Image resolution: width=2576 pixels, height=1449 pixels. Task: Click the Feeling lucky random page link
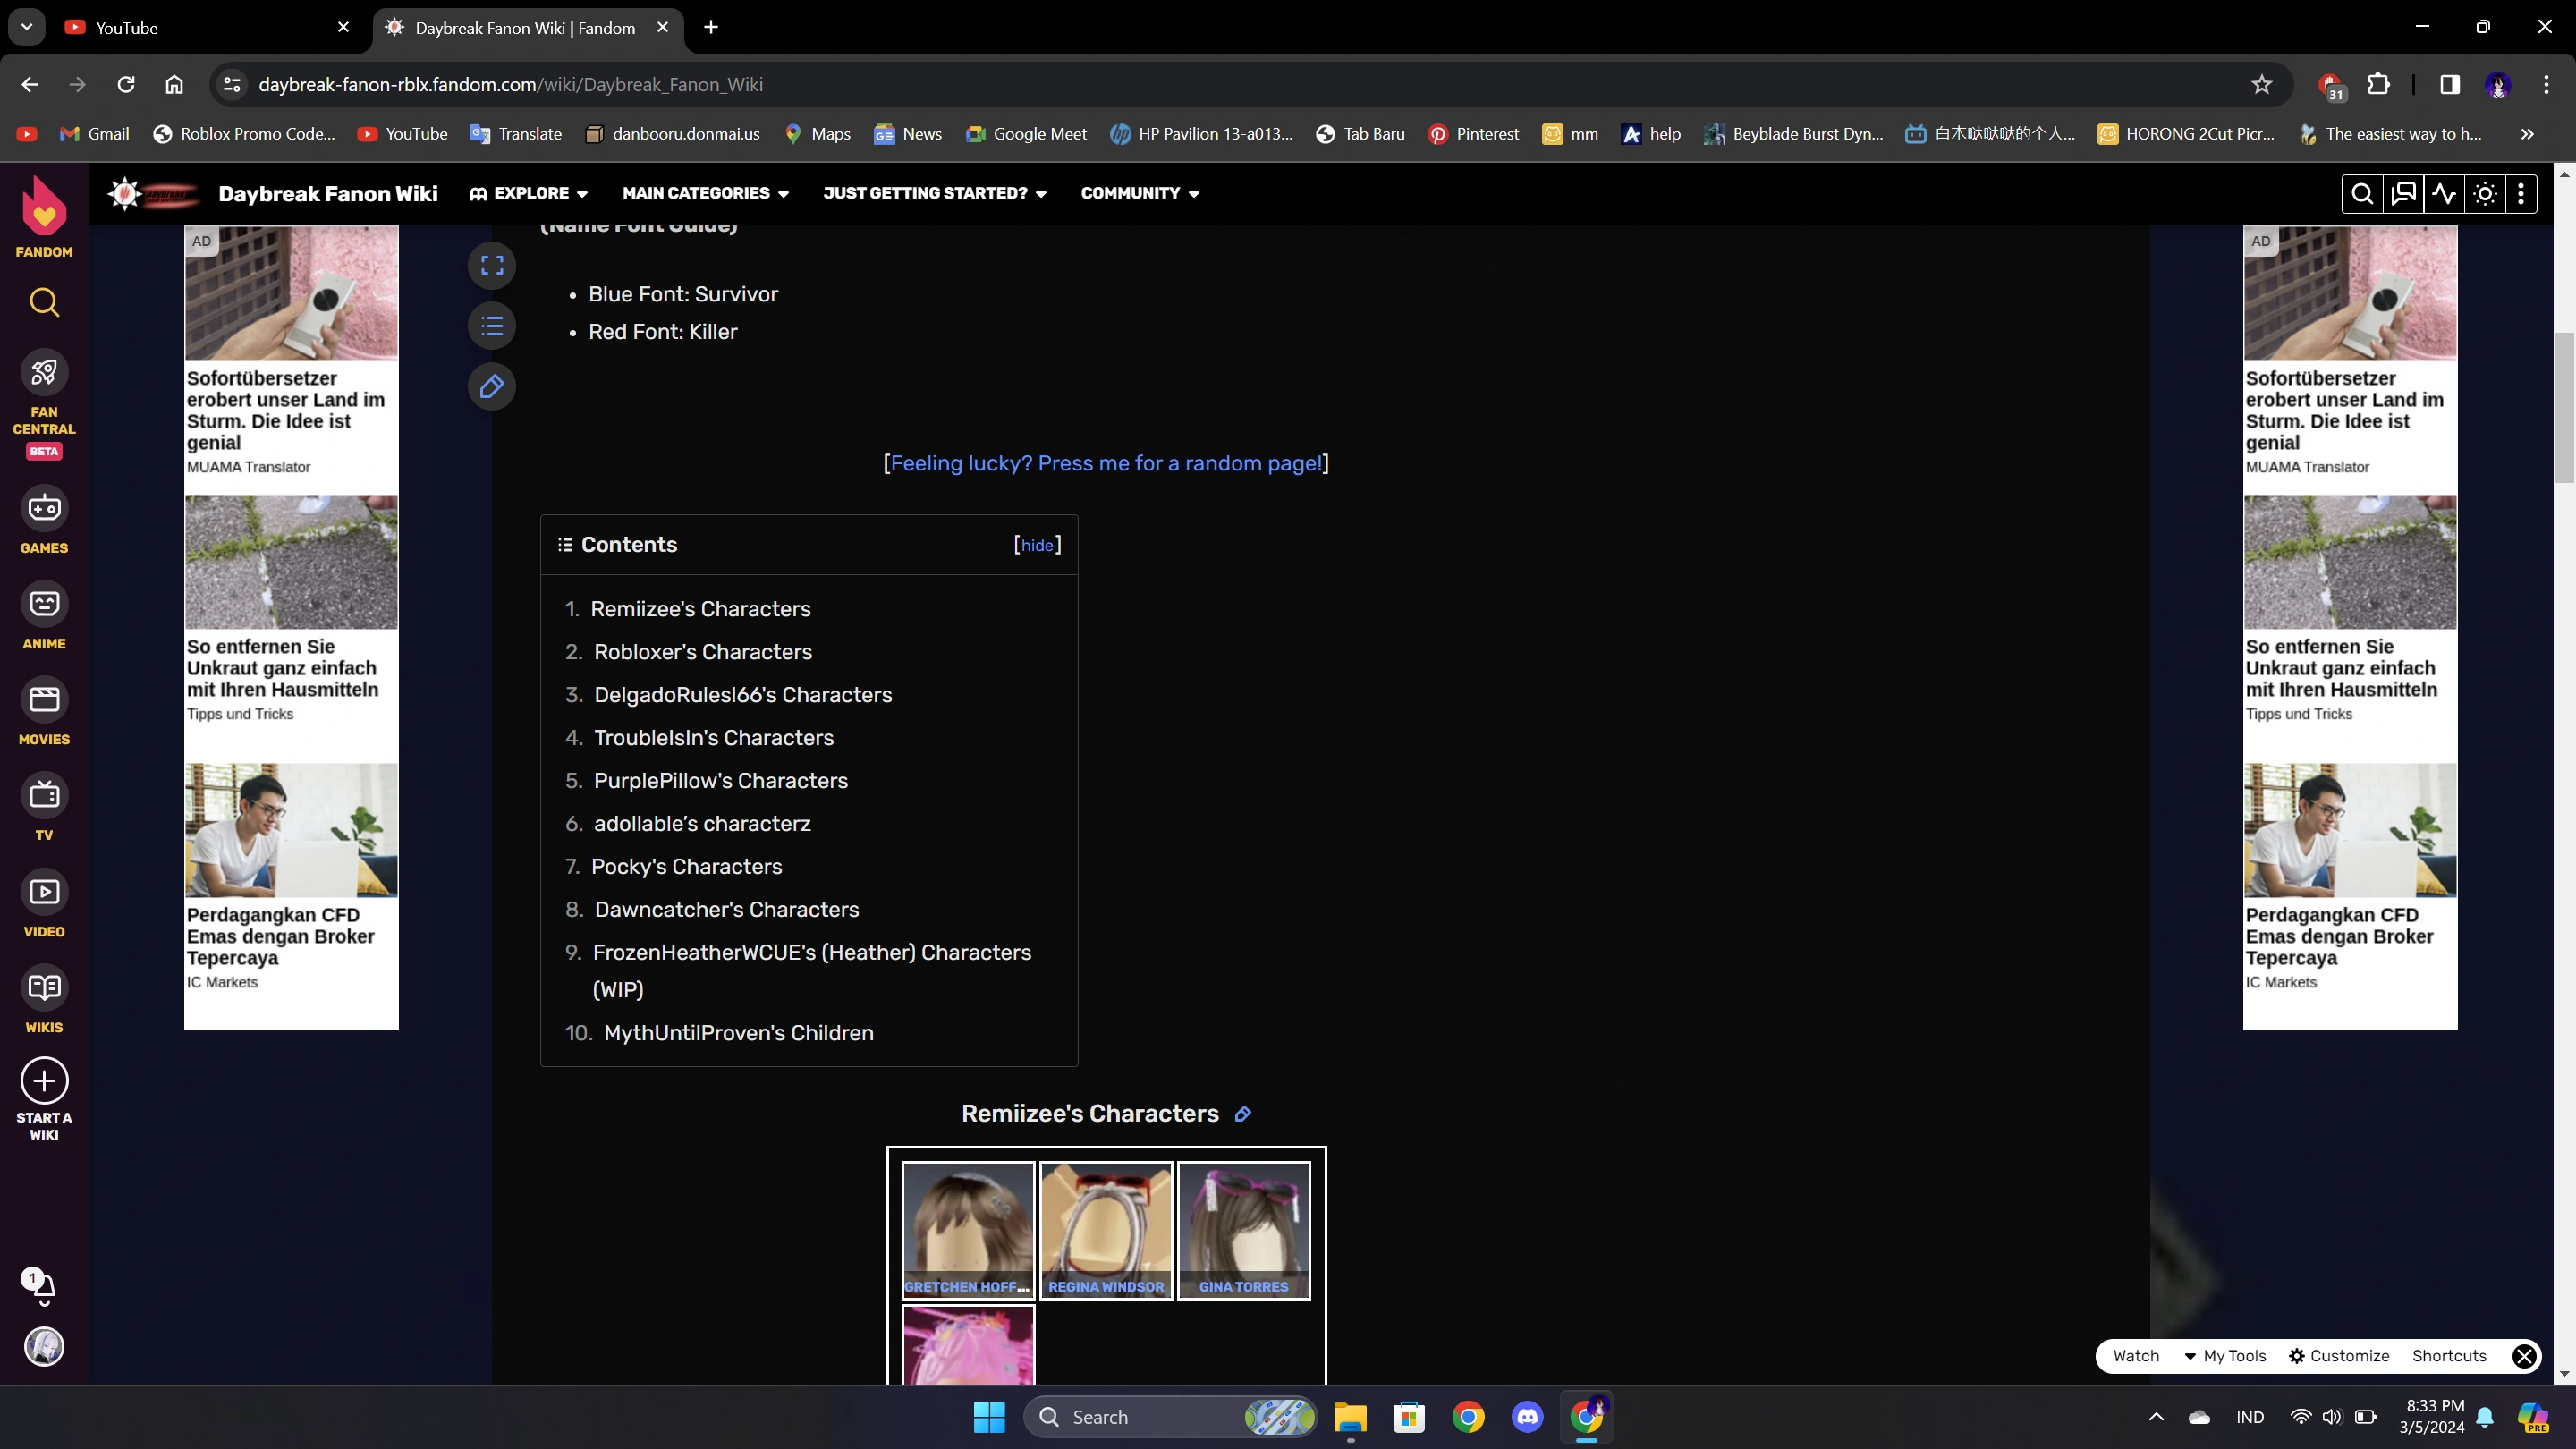click(x=1105, y=463)
